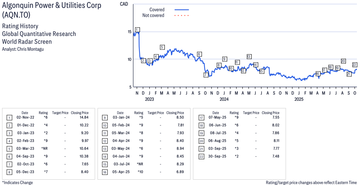361x185 pixels.
Task: Click the 2024 year label on the axis
Action: (224, 99)
